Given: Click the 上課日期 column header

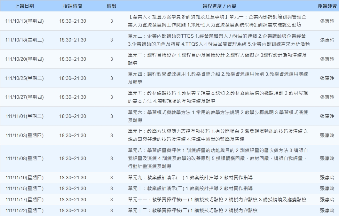Looking at the screenshot, I should point(25,6).
